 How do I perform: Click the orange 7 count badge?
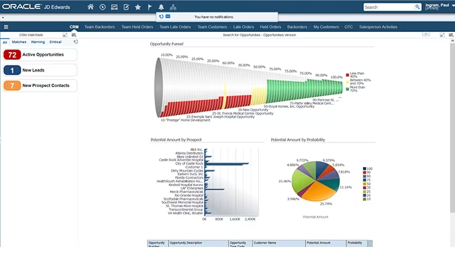click(x=12, y=86)
